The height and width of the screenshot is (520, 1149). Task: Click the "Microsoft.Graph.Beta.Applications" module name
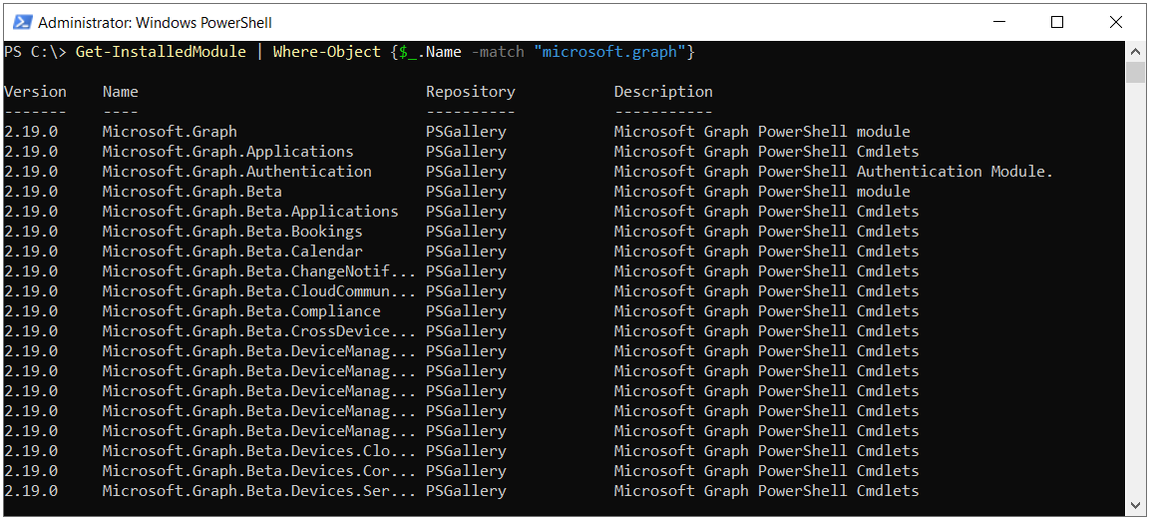pos(250,212)
